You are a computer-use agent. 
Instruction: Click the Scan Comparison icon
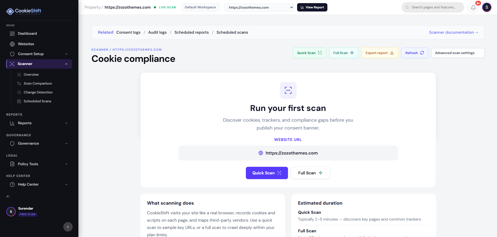[19, 84]
